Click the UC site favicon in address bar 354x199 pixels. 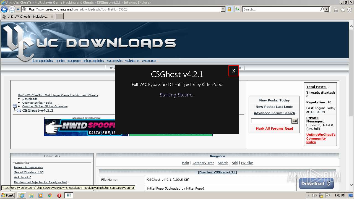[x=24, y=9]
